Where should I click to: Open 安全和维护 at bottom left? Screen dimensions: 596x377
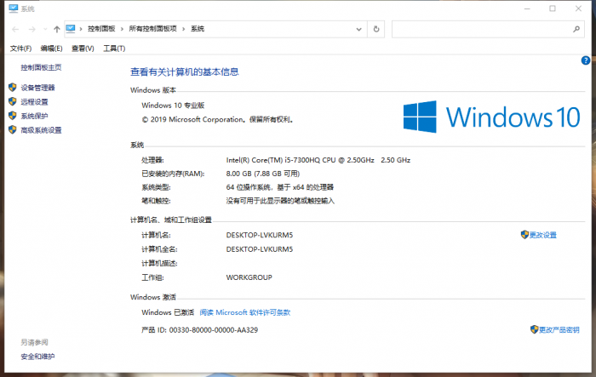(x=37, y=357)
